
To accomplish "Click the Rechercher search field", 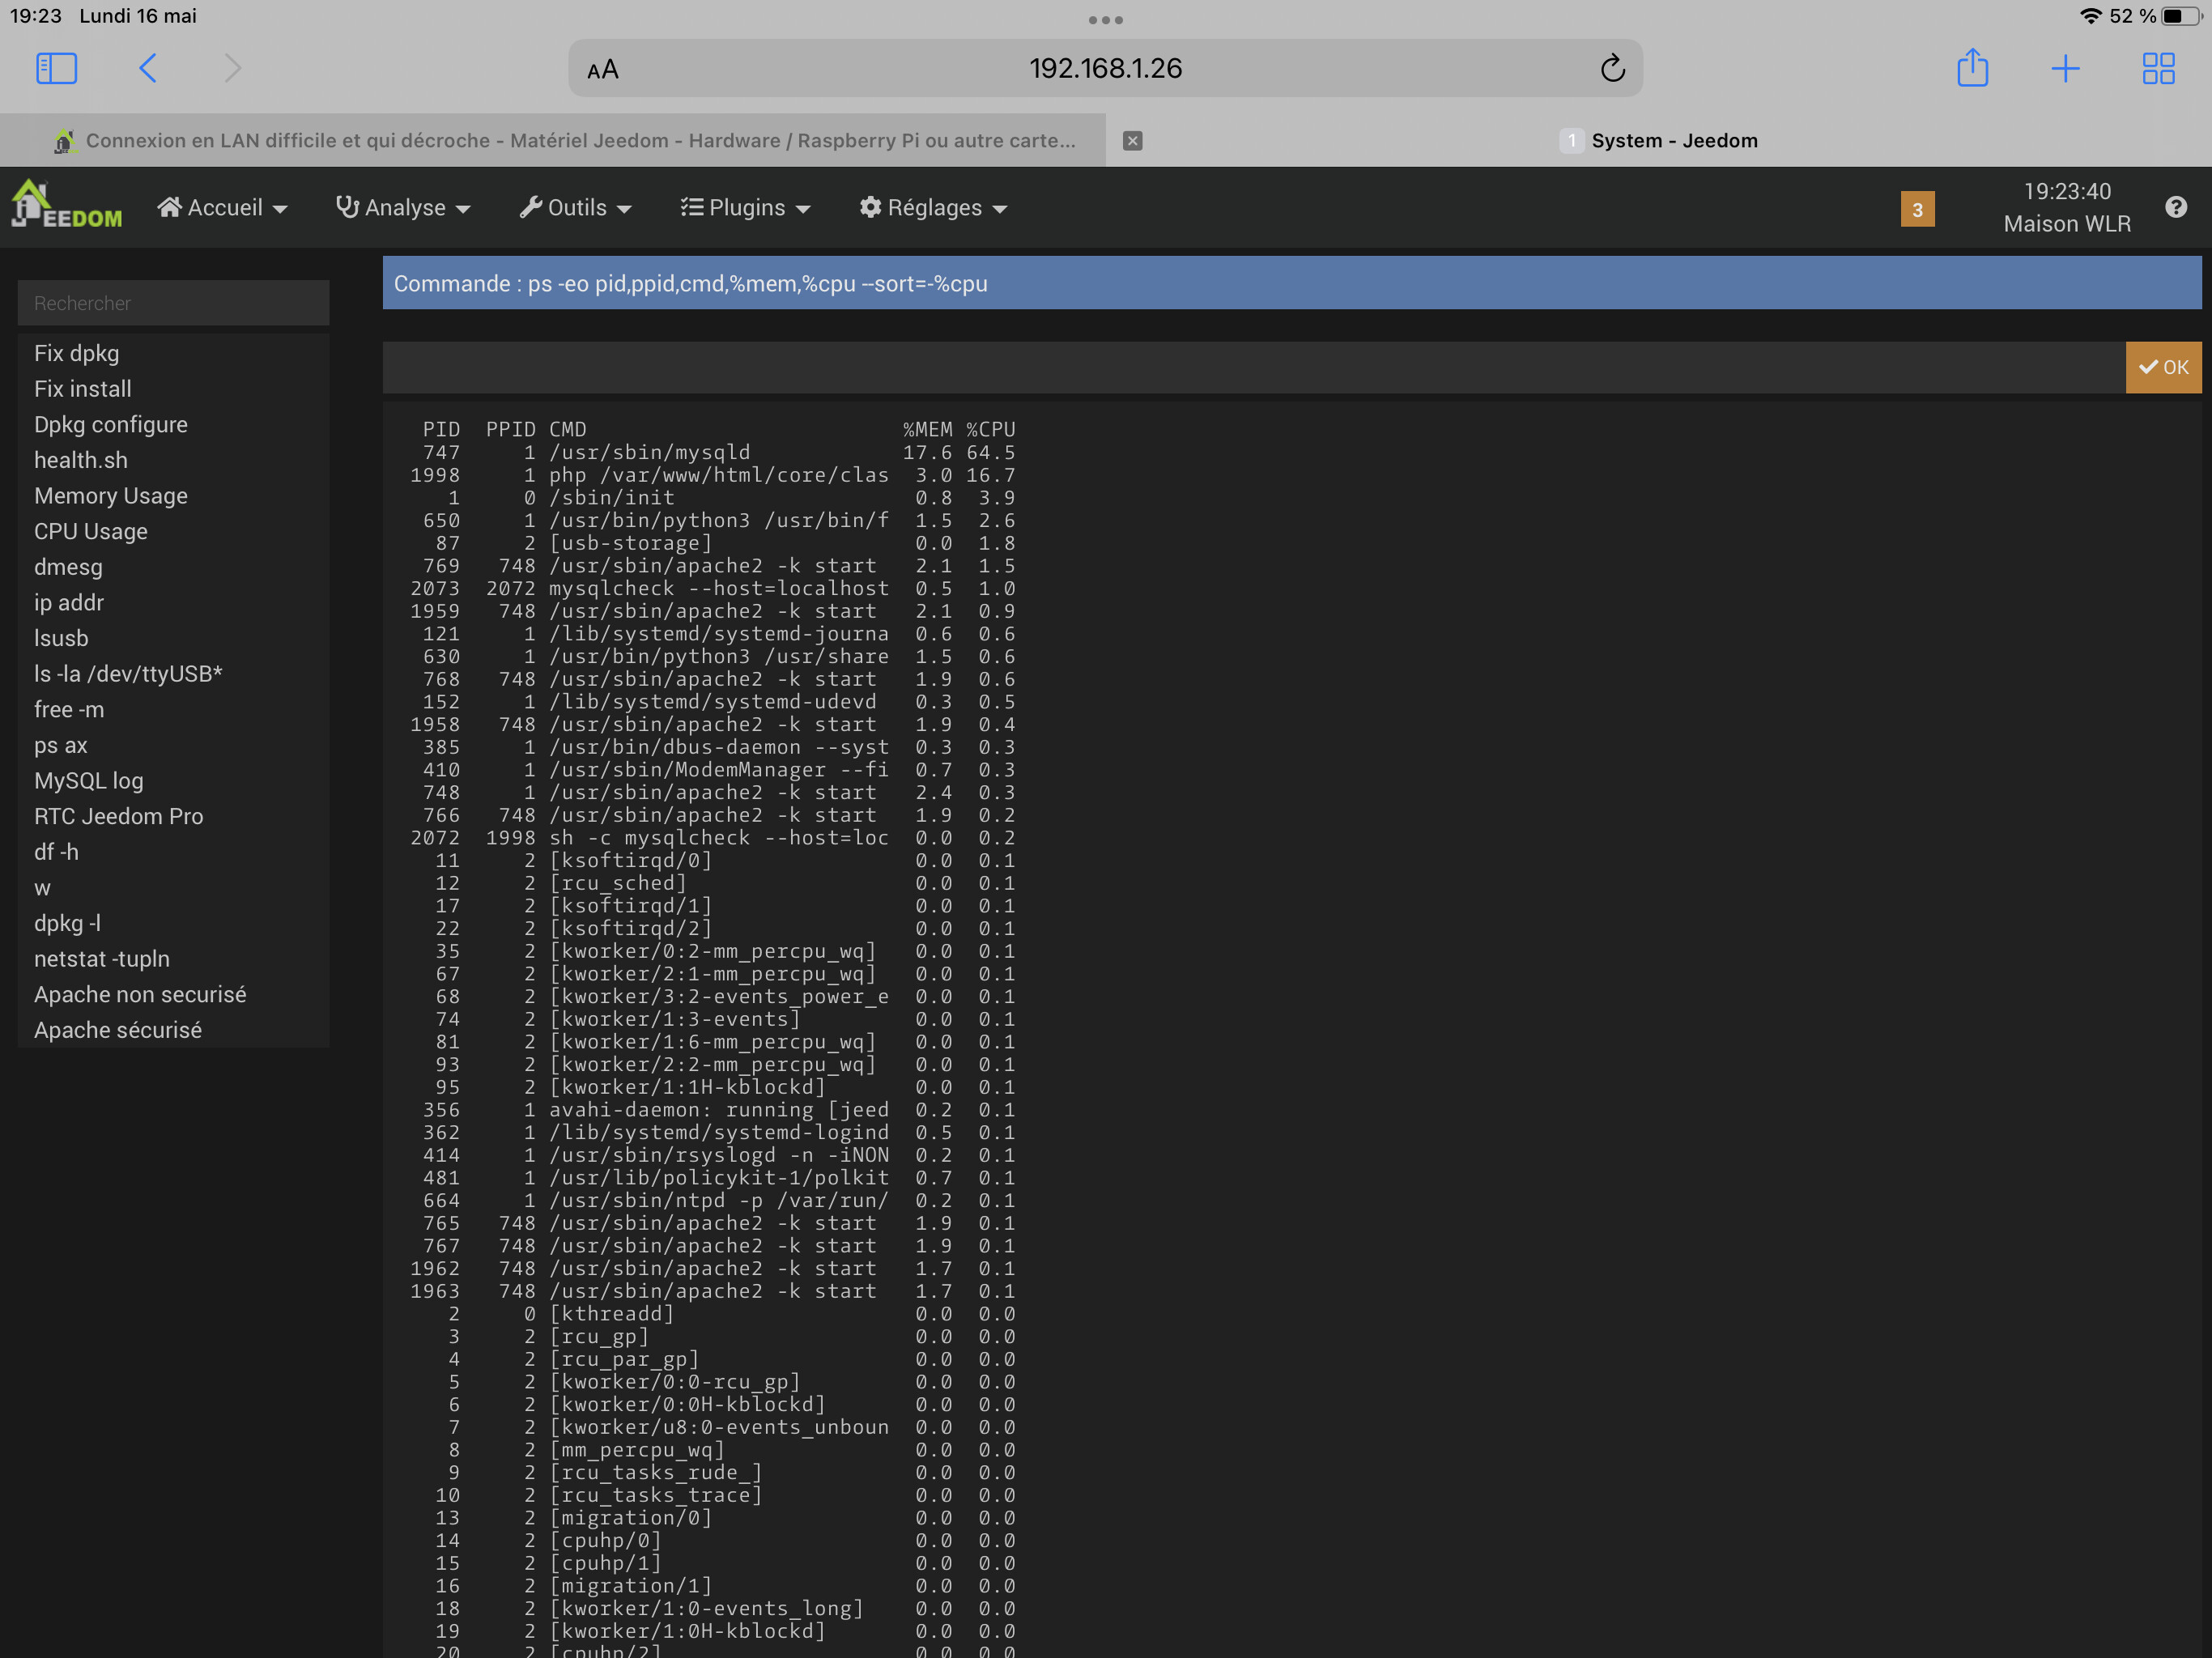I will point(173,303).
